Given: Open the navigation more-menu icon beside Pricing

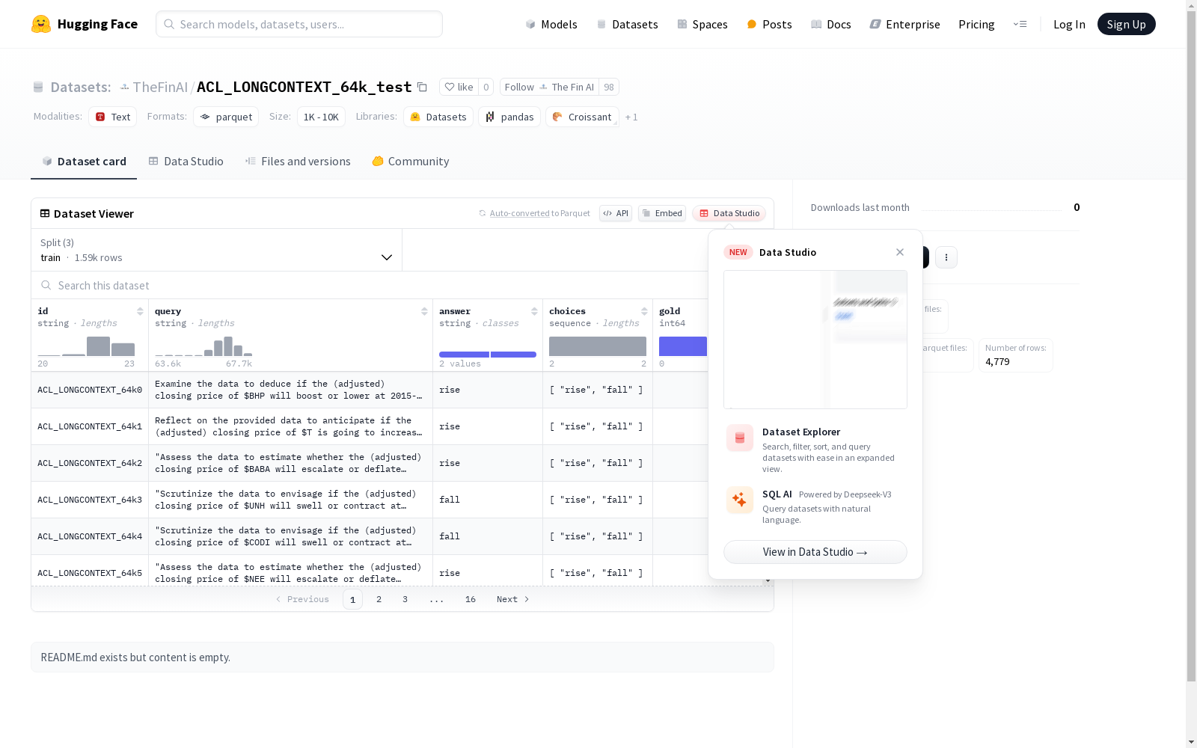Looking at the screenshot, I should pyautogui.click(x=1020, y=24).
